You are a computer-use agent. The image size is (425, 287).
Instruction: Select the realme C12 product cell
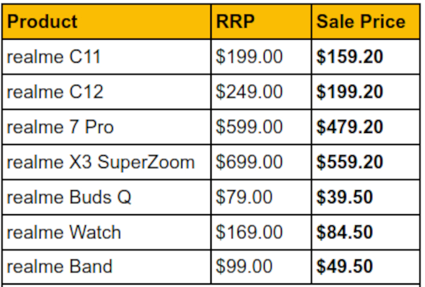point(55,91)
